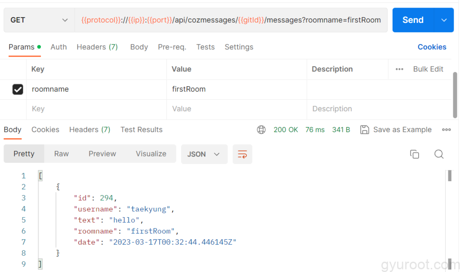Search the response with magnifier icon

439,154
